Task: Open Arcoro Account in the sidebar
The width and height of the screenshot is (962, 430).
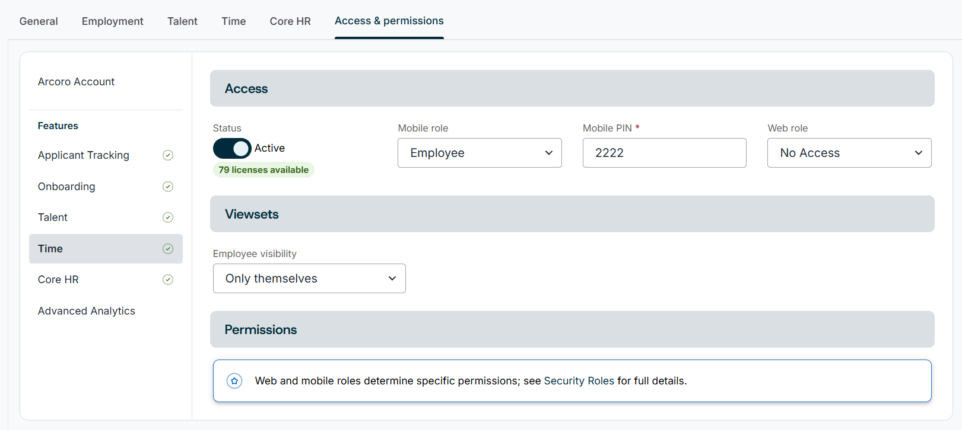Action: pyautogui.click(x=76, y=82)
